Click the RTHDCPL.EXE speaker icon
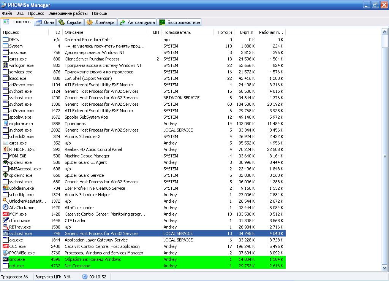 (x=6, y=149)
